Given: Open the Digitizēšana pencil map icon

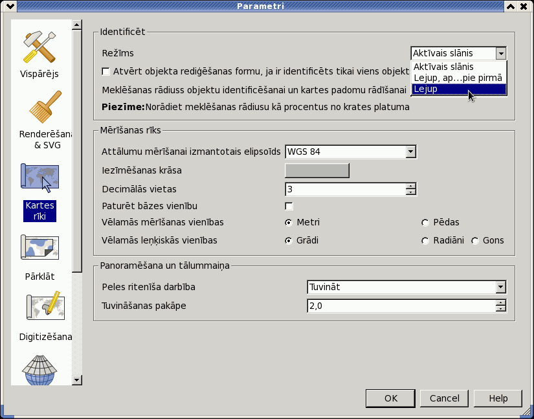Looking at the screenshot, I should (x=45, y=305).
